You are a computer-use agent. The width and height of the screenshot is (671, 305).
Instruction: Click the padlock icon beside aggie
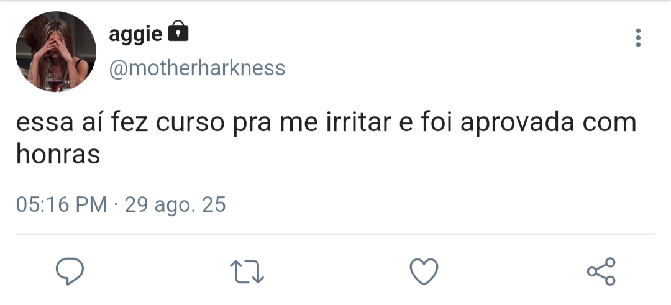click(178, 32)
